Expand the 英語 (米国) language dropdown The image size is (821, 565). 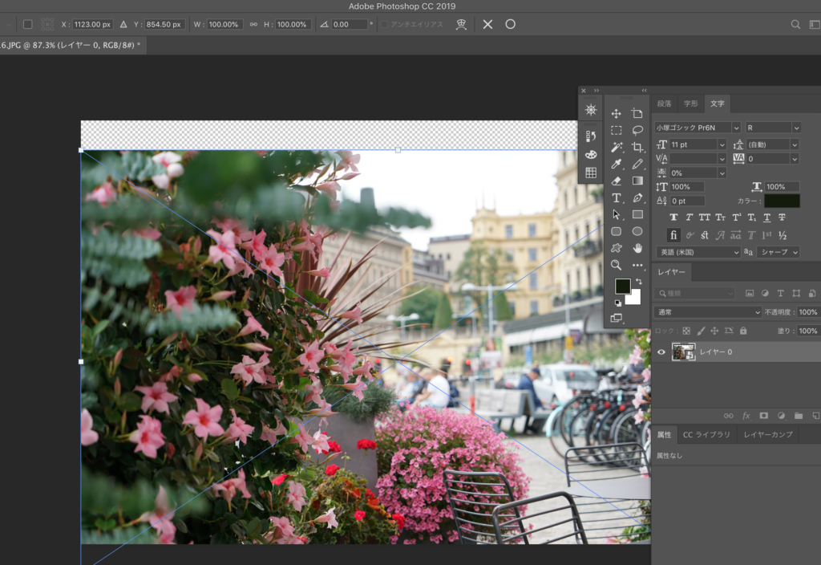[x=698, y=252]
